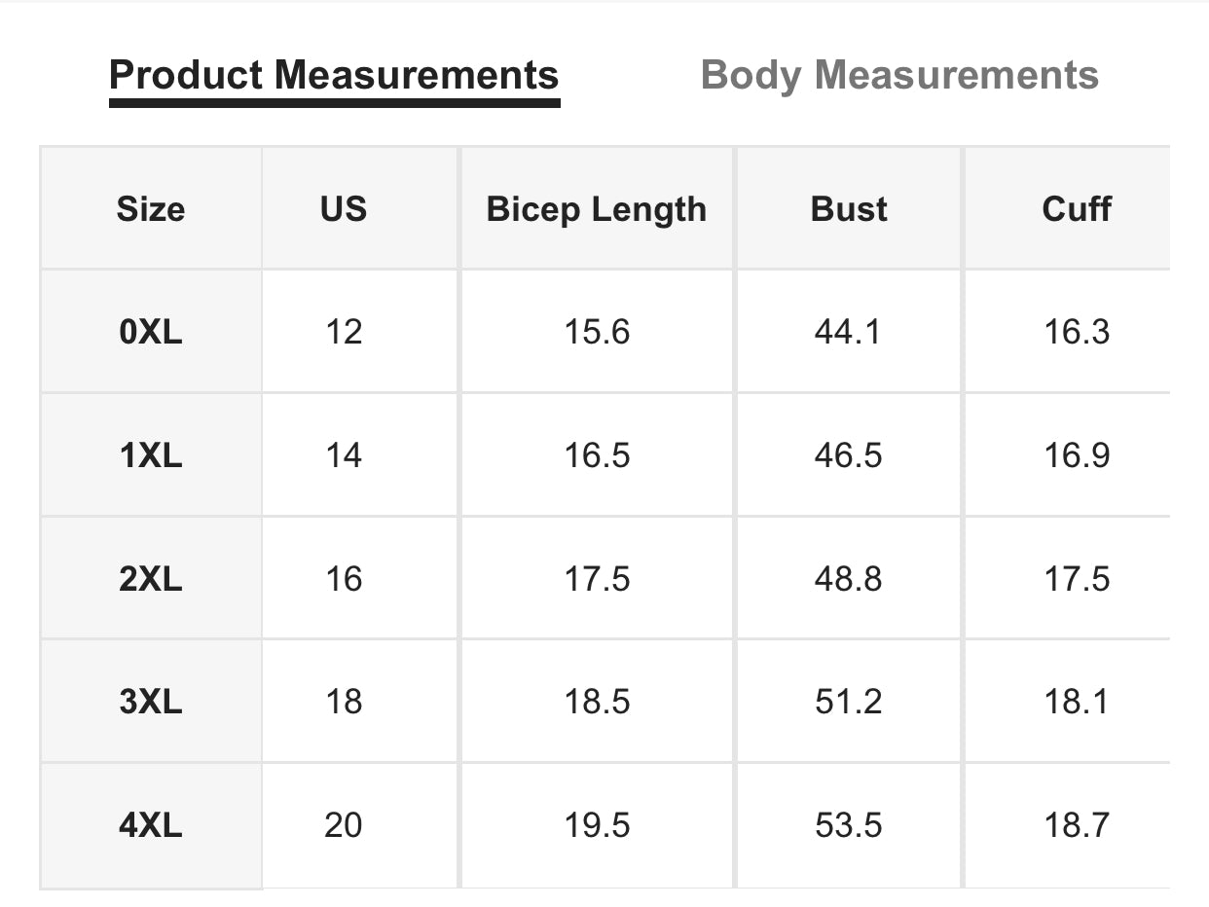Select the 3XL size row label

tap(151, 702)
